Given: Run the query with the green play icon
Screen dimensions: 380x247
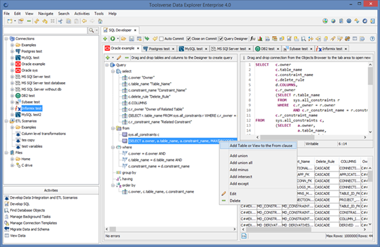Looking at the screenshot, I should pyautogui.click(x=113, y=39).
